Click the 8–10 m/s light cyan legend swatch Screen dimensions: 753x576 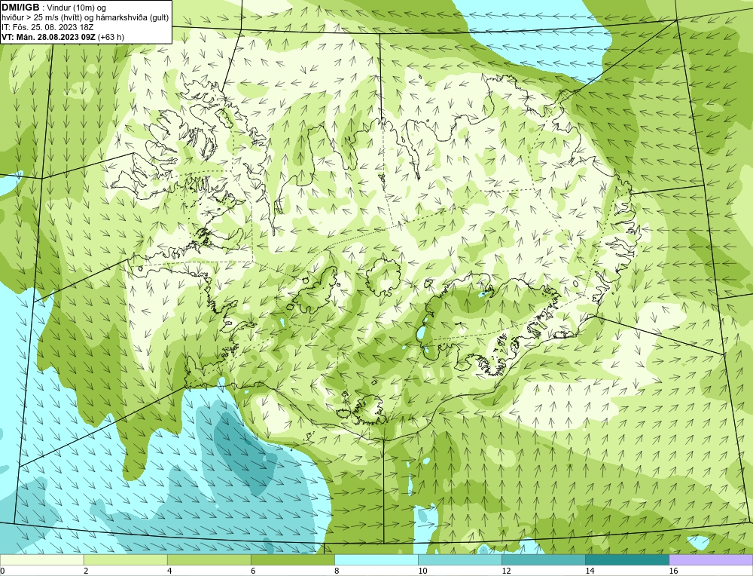click(x=376, y=559)
